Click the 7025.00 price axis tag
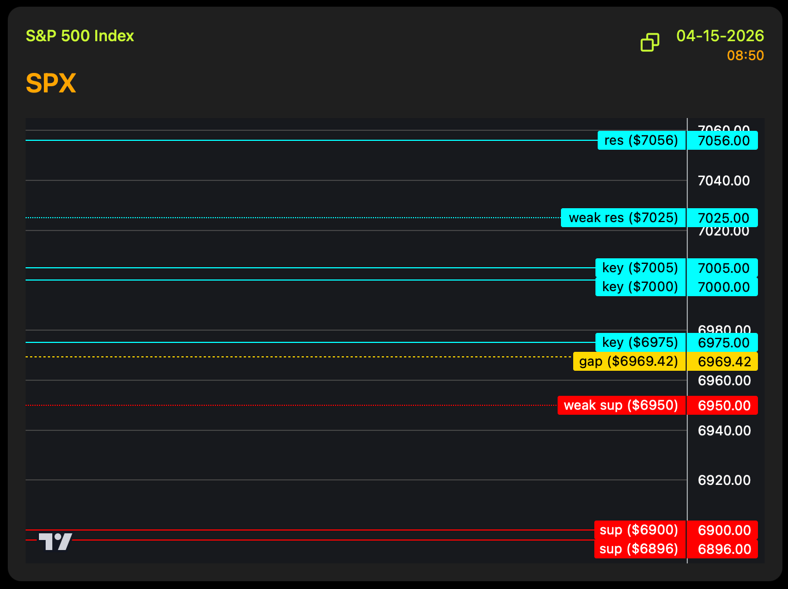Screen dimensions: 788x589 723,218
